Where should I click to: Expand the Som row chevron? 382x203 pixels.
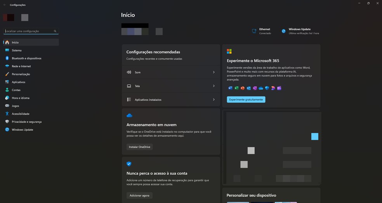[x=214, y=72]
